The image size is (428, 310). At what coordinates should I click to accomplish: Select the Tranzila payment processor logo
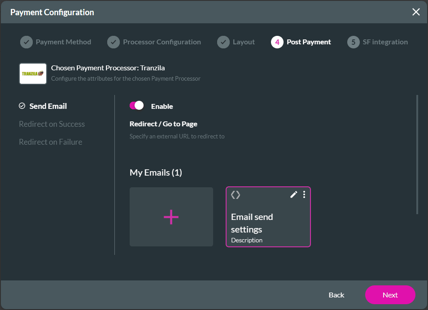32,73
